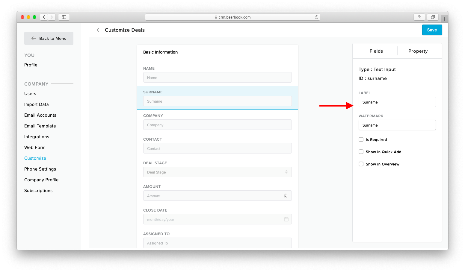Click the Safari address bar
The image size is (465, 272).
coord(232,17)
